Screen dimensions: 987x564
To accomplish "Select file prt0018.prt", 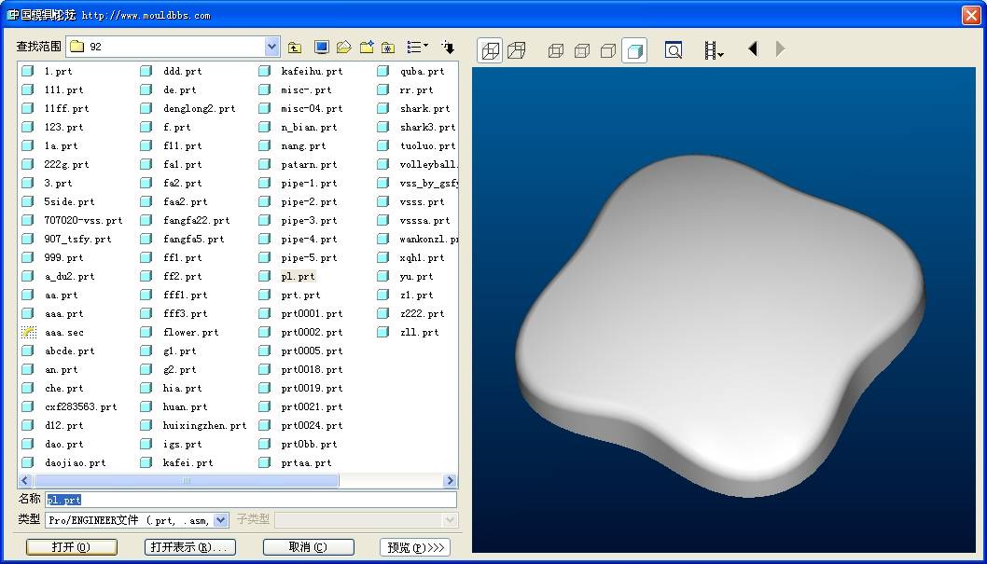I will point(312,370).
